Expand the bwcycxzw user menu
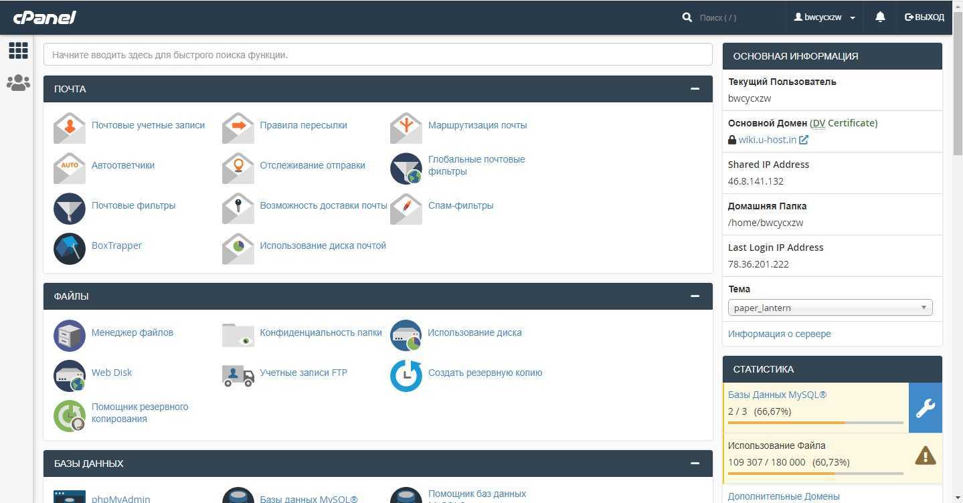The image size is (963, 503). point(824,17)
